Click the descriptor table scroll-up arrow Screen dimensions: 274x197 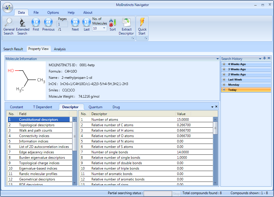point(215,119)
